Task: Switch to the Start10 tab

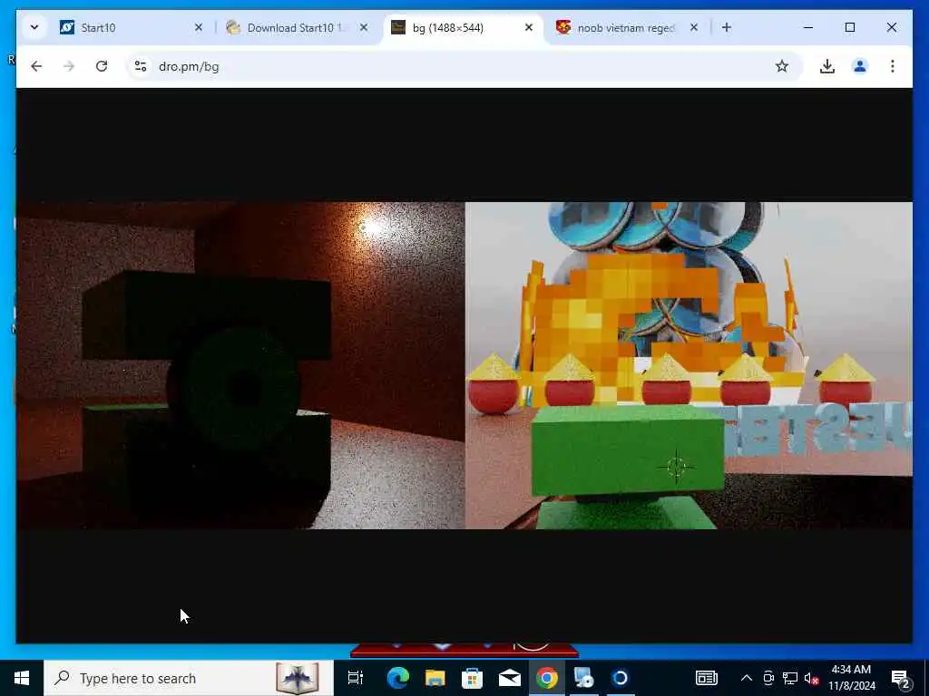Action: pyautogui.click(x=132, y=27)
